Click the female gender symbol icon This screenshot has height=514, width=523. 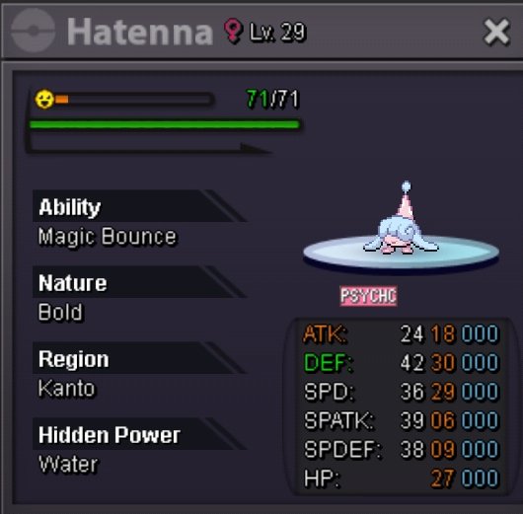(233, 31)
